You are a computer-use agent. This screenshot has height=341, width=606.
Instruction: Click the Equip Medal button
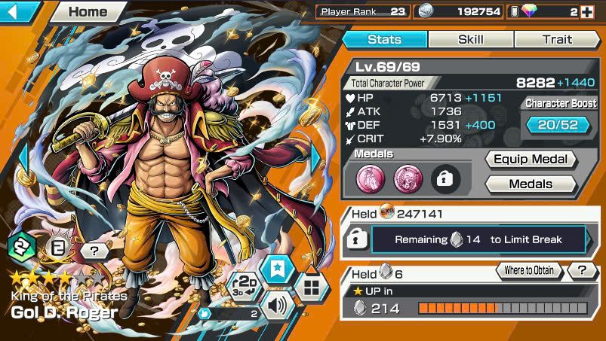(531, 159)
